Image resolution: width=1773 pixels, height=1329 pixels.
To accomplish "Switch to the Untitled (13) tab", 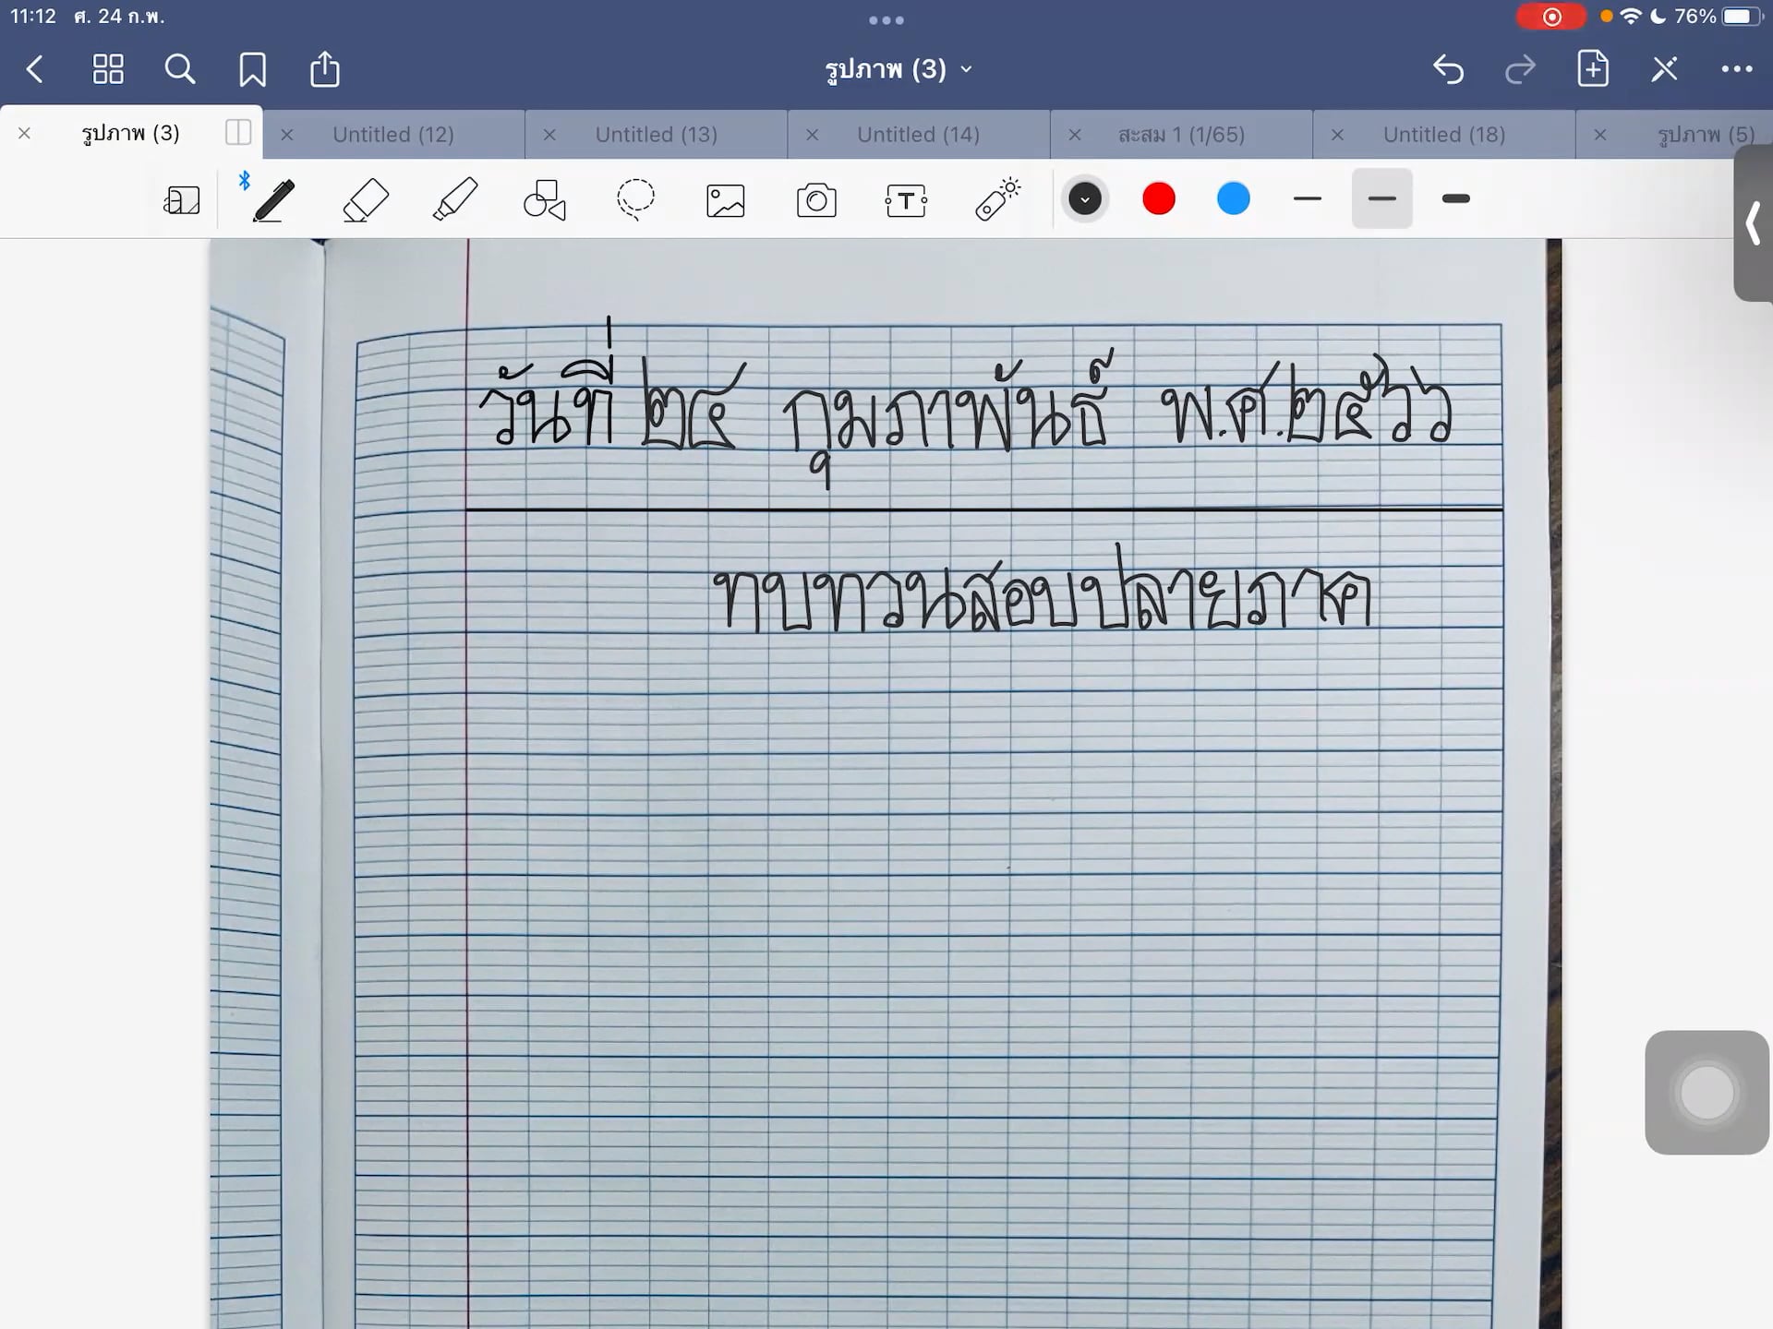I will (656, 135).
